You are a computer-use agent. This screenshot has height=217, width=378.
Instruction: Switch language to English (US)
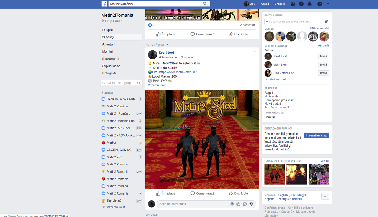(286, 195)
